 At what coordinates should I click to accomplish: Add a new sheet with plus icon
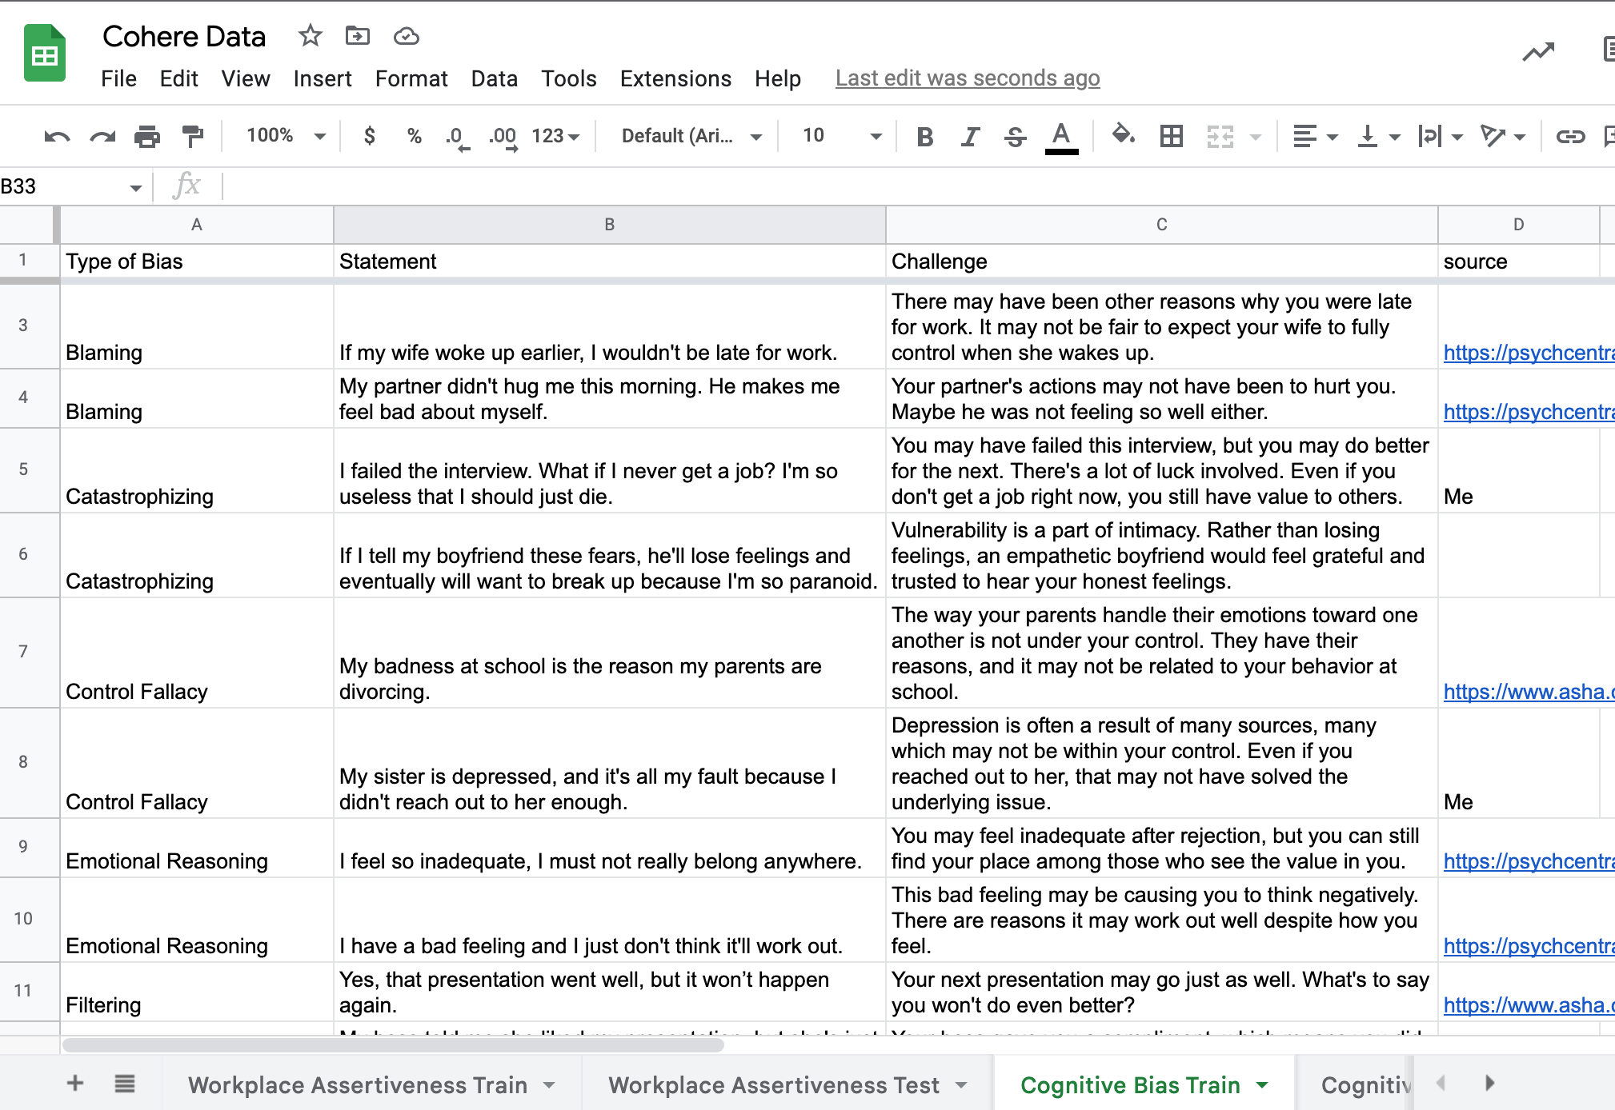(75, 1084)
